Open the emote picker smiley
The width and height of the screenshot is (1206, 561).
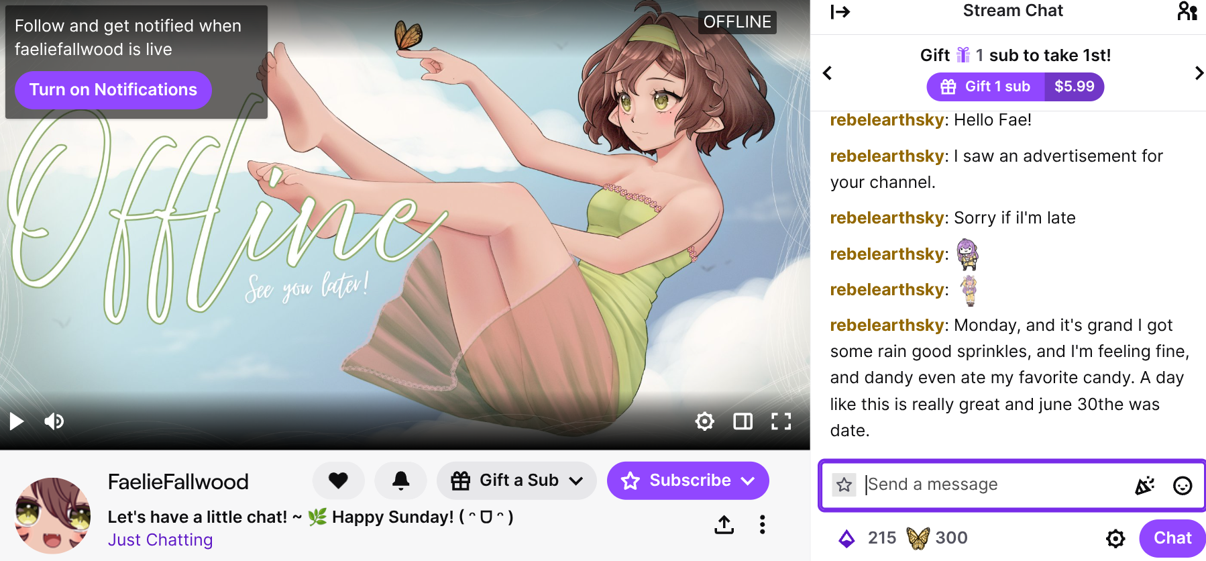coord(1183,485)
